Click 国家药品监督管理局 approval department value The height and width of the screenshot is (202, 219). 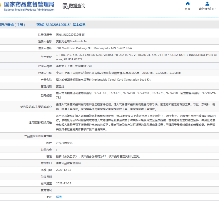(x=68, y=163)
